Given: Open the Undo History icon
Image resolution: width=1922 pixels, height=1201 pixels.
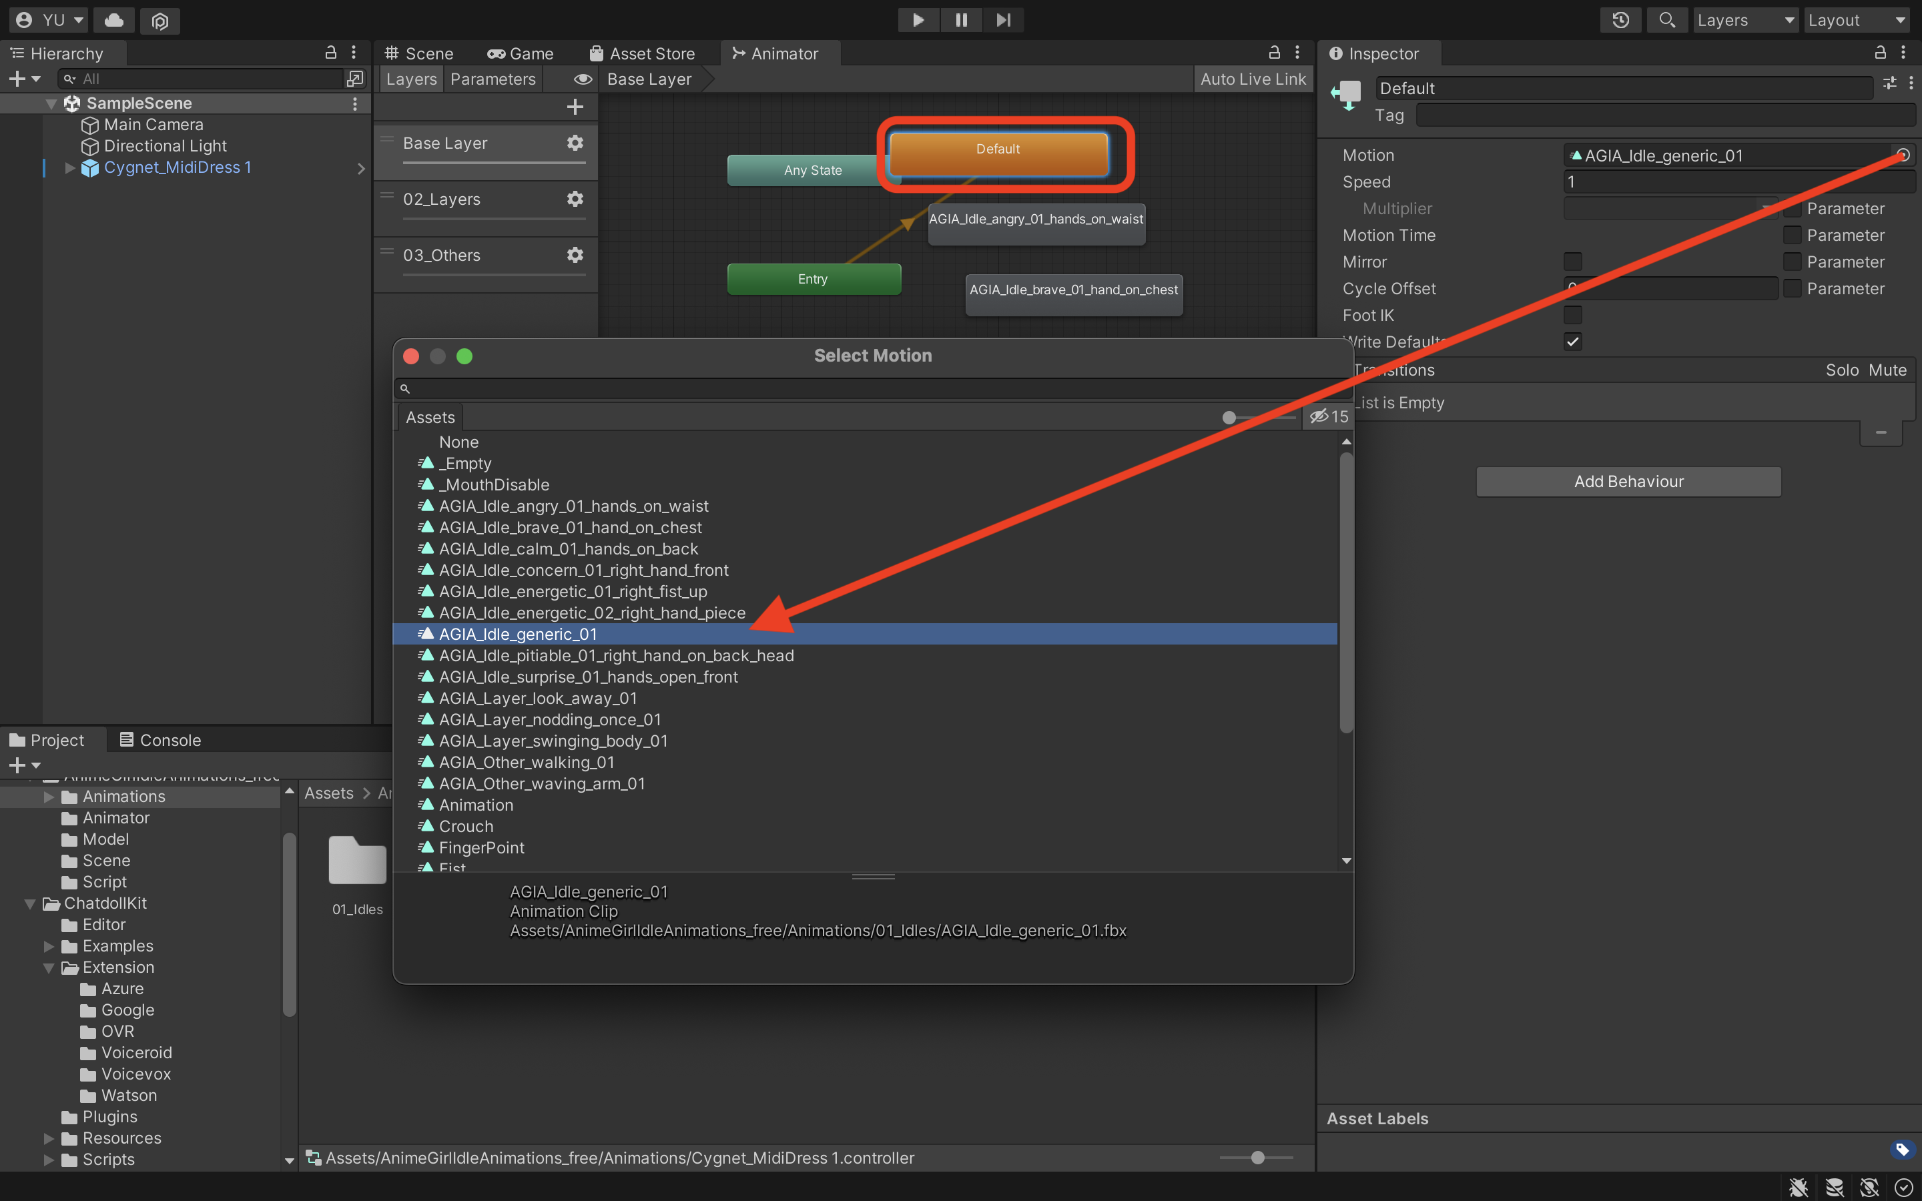Looking at the screenshot, I should point(1621,20).
